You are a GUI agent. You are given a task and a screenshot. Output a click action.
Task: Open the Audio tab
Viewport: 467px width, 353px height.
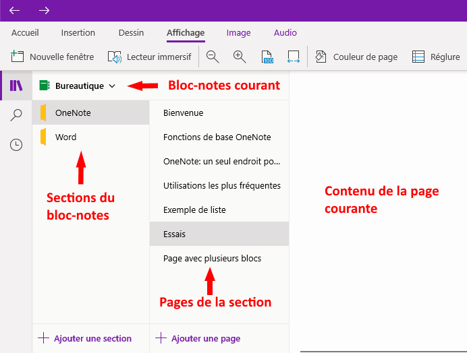(x=285, y=33)
